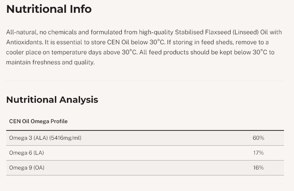Screen dimensions: 294x191
Task: Select the Omega 9 (OA) row label
Action: (27, 167)
